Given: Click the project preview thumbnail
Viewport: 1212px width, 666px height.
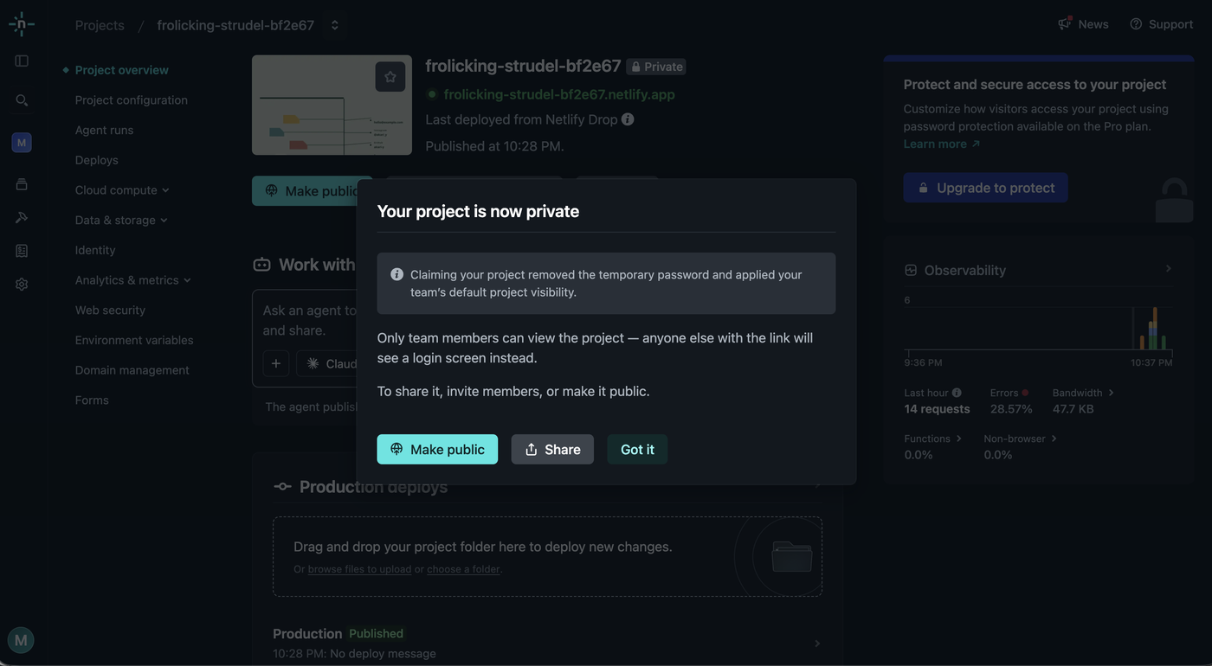Looking at the screenshot, I should [x=332, y=106].
